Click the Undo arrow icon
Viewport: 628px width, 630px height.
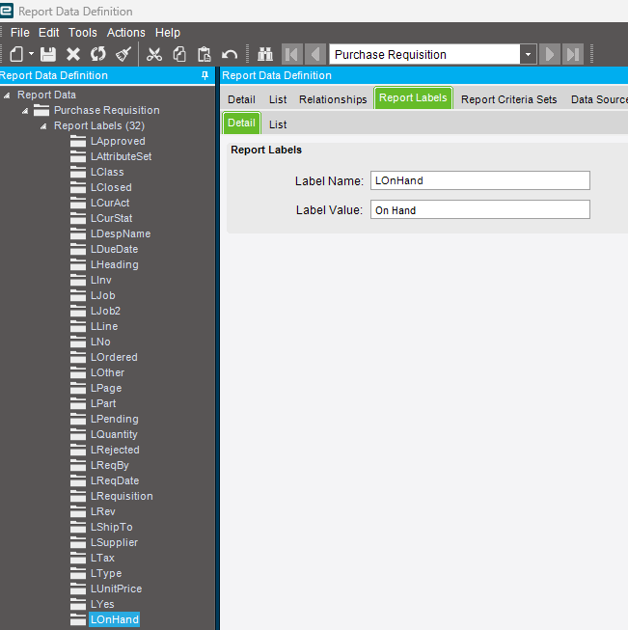tap(230, 55)
